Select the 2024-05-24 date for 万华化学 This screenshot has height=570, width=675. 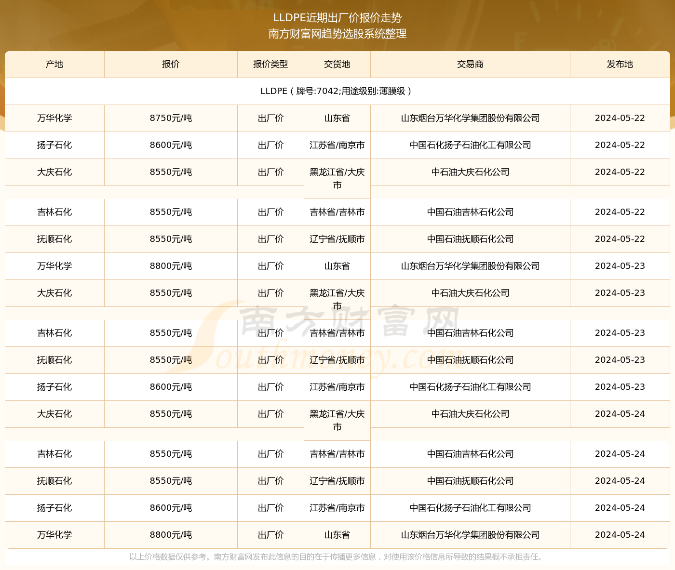click(620, 535)
